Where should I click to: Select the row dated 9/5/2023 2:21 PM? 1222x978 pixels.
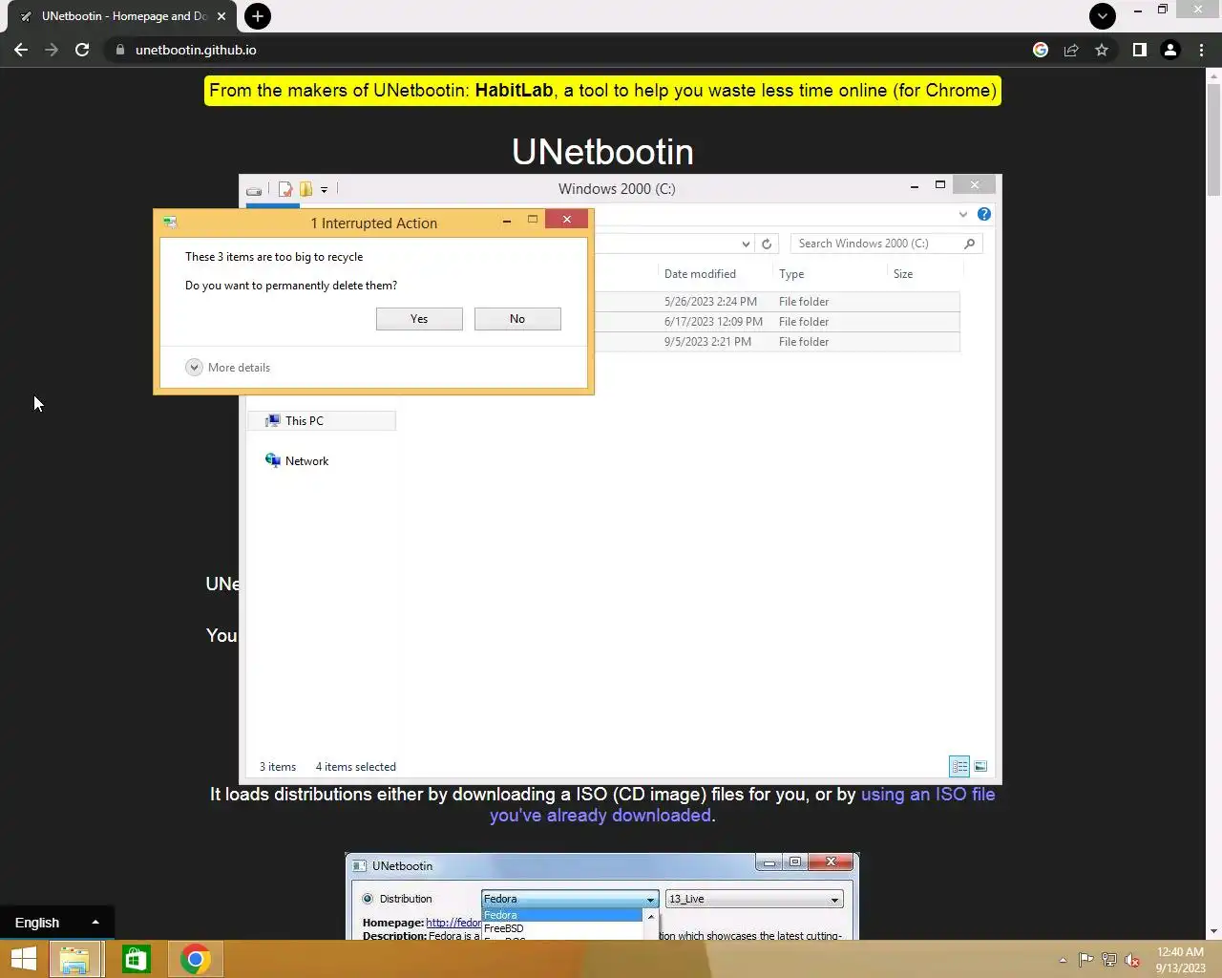[x=776, y=342]
